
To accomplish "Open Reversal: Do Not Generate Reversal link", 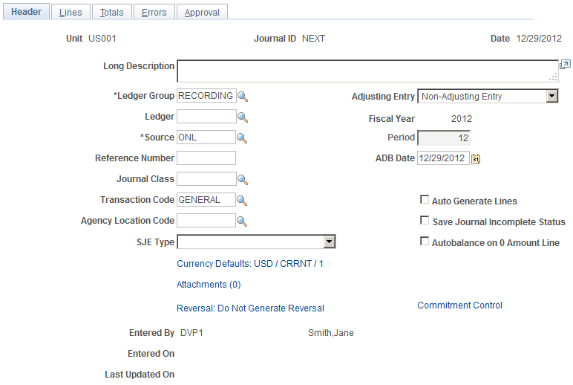I will point(250,308).
